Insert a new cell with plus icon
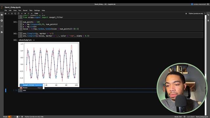This screenshot has width=210, height=118. tap(9, 13)
